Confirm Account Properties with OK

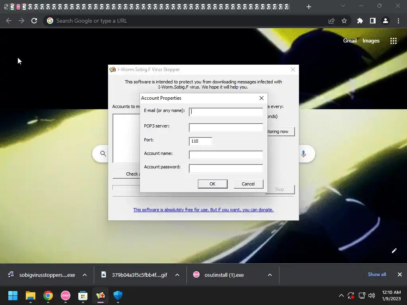point(213,184)
